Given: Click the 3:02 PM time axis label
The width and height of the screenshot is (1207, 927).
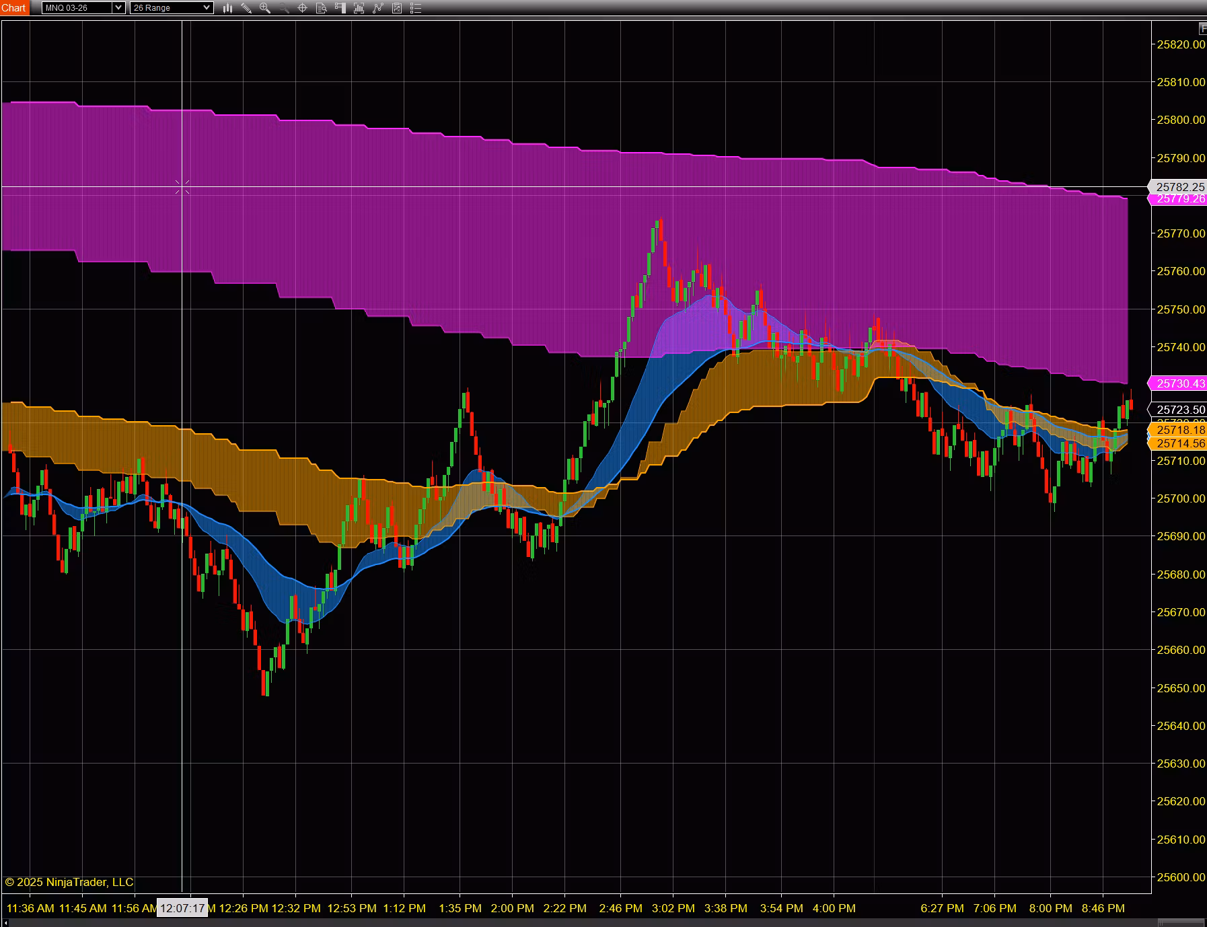Looking at the screenshot, I should [673, 908].
